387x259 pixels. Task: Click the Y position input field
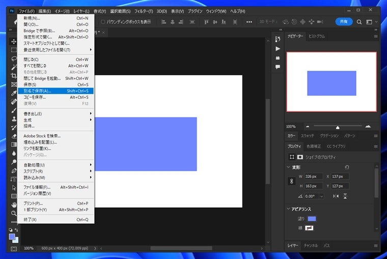[340, 186]
